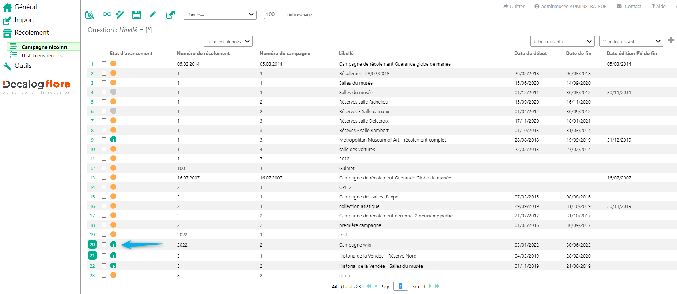Image resolution: width=677 pixels, height=294 pixels.
Task: Open the Tri croissant sort dropdown
Action: pos(562,42)
